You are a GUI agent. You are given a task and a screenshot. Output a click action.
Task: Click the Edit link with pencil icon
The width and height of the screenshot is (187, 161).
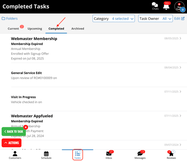click(179, 19)
